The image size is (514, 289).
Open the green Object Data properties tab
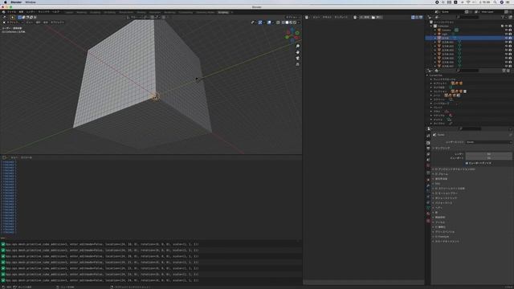[x=428, y=208]
